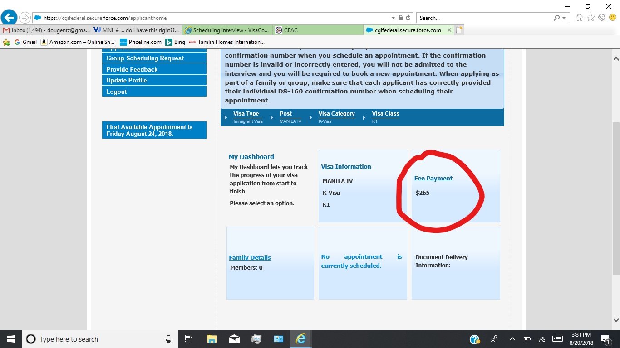Open Task View on taskbar

[189, 339]
